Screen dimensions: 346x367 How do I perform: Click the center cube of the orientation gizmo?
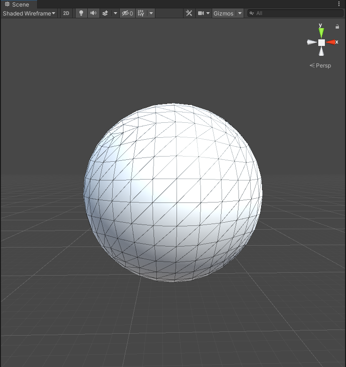tap(321, 43)
